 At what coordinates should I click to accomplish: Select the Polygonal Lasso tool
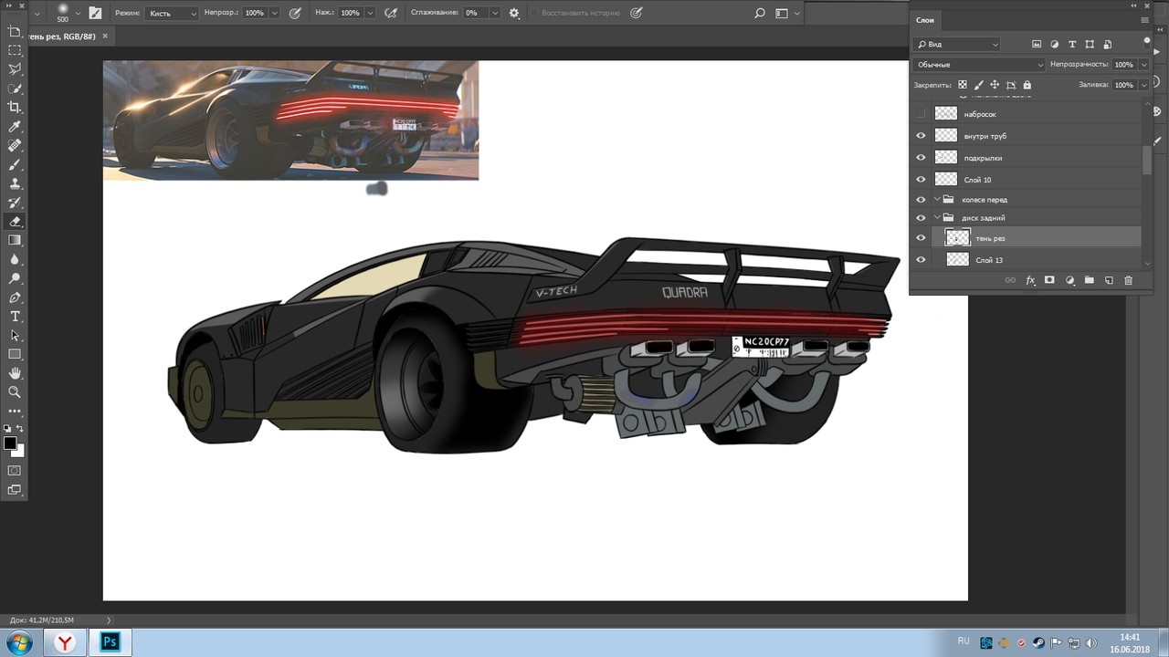coord(15,69)
